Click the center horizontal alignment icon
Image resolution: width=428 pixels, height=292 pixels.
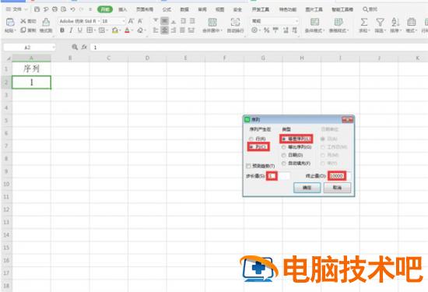(x=164, y=30)
